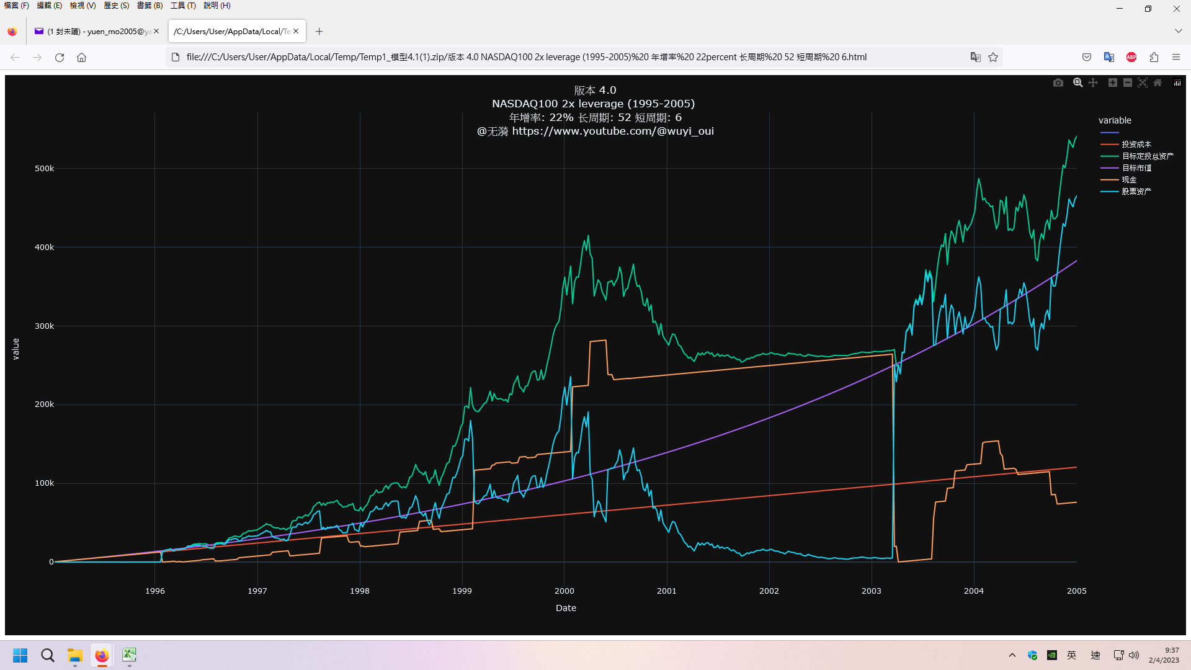Screen dimensions: 1191x670
Task: Click the Date axis title
Action: (x=566, y=608)
